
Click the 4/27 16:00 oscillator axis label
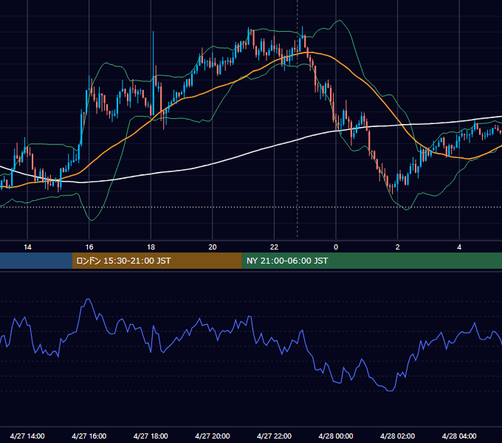pyautogui.click(x=89, y=436)
